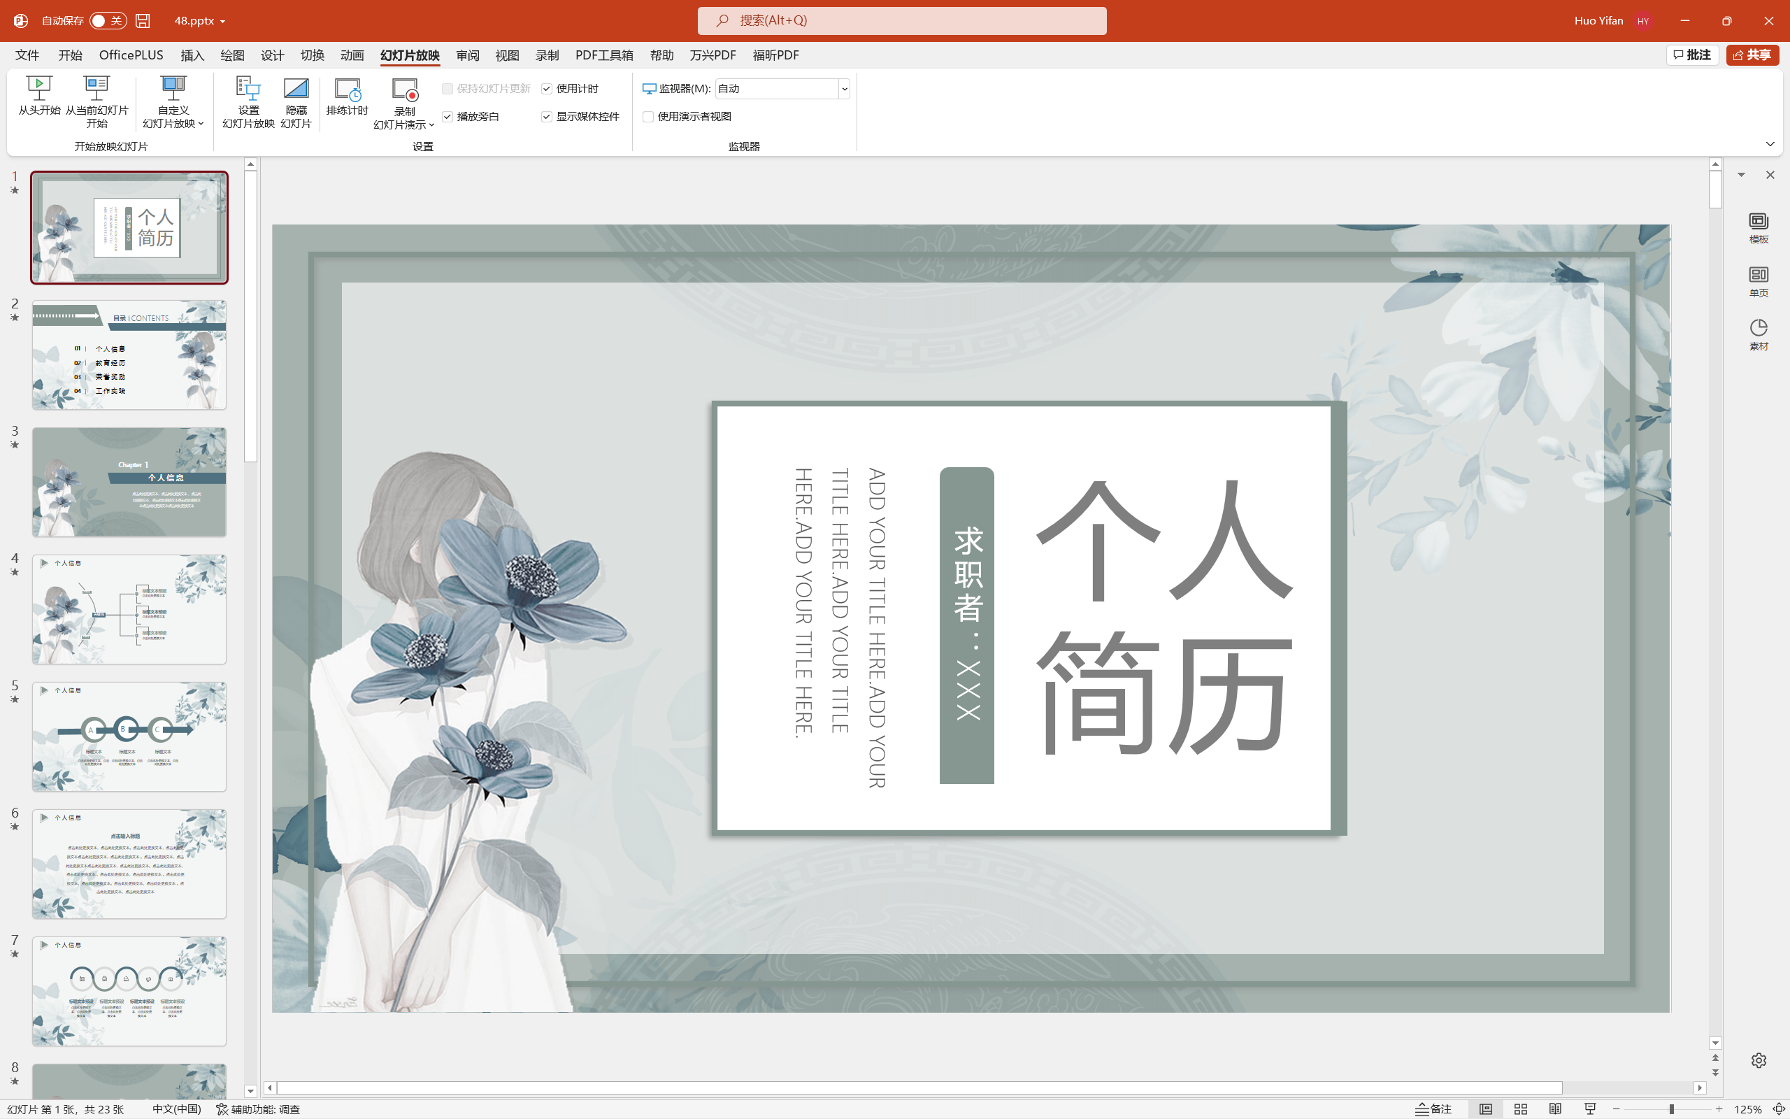The height and width of the screenshot is (1119, 1790).
Task: Select slide 3 thumbnail in the panel
Action: [x=129, y=481]
